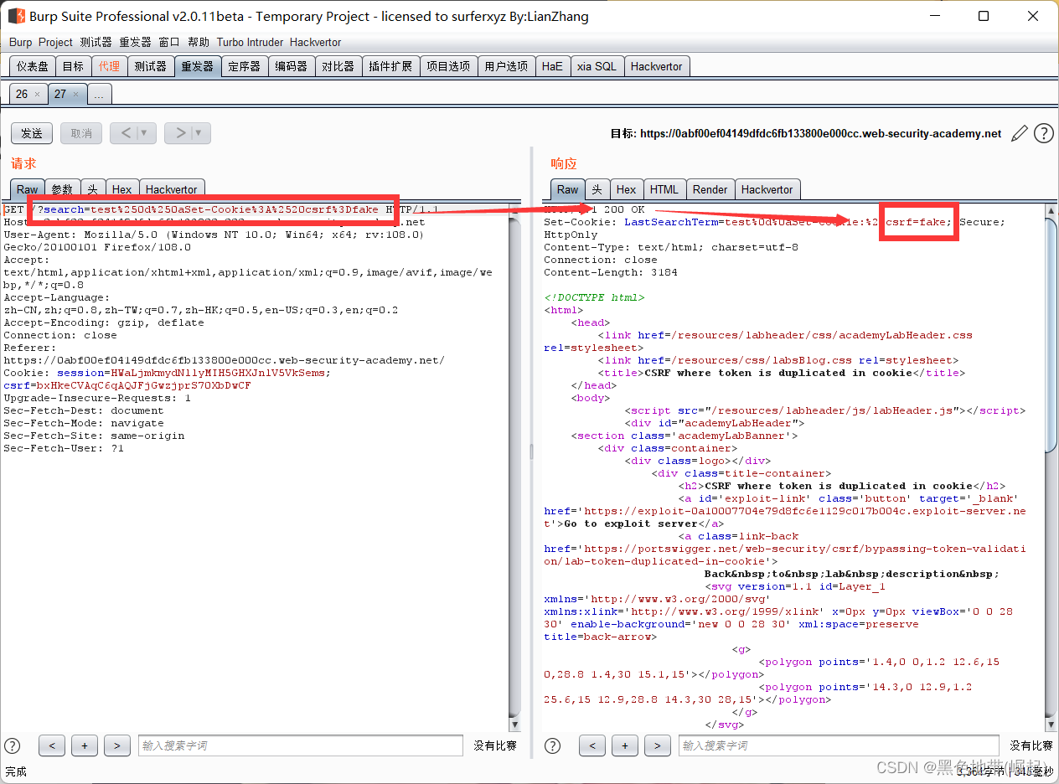Image resolution: width=1059 pixels, height=784 pixels.
Task: Switch to the 项目选项 tab
Action: 448,66
